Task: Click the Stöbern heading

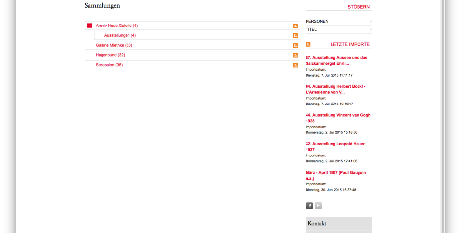Action: [x=359, y=7]
